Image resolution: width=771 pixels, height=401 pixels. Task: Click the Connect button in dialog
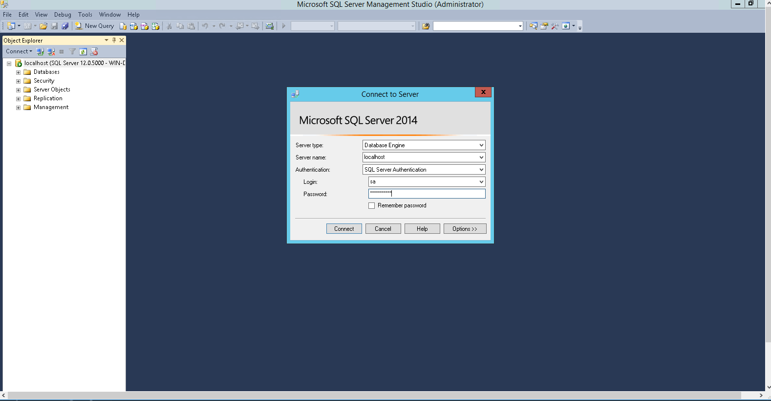tap(344, 229)
